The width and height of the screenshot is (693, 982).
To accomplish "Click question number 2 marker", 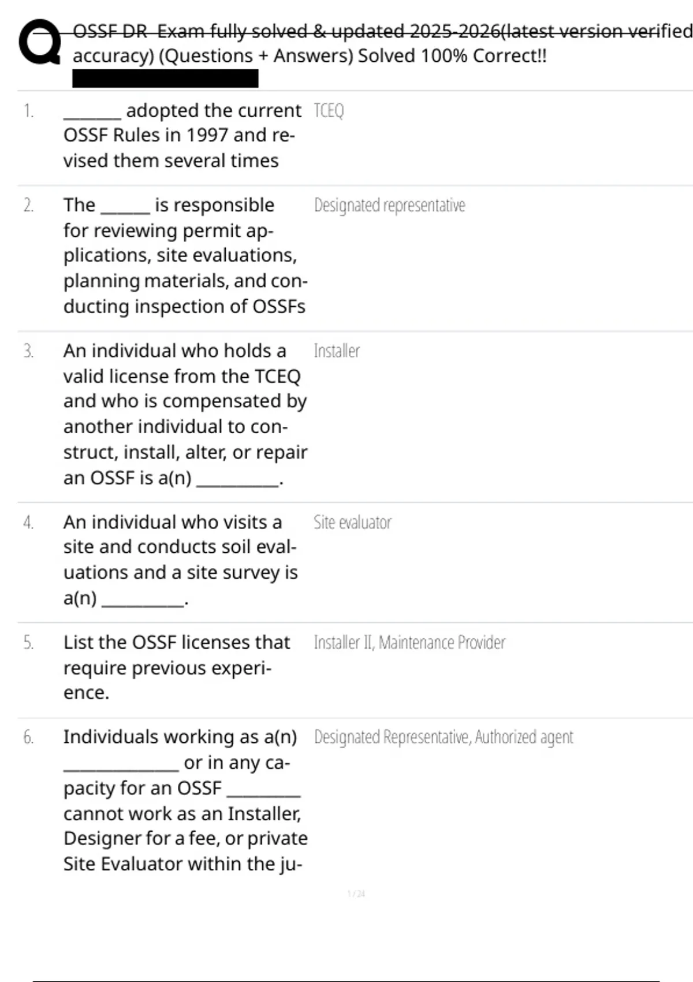I will [28, 206].
